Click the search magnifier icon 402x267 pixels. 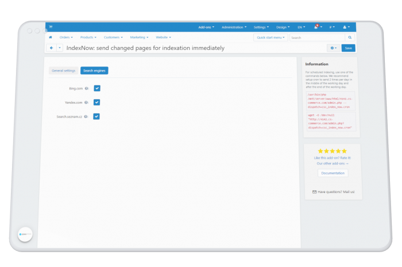point(350,38)
